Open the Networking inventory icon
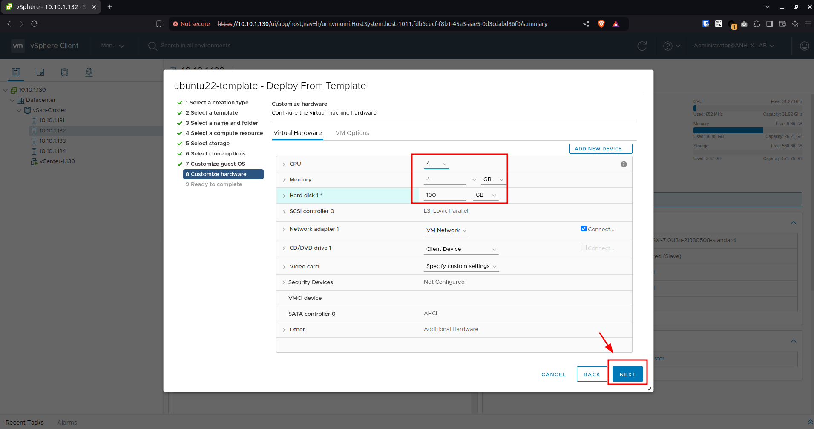This screenshot has width=814, height=429. click(x=89, y=72)
